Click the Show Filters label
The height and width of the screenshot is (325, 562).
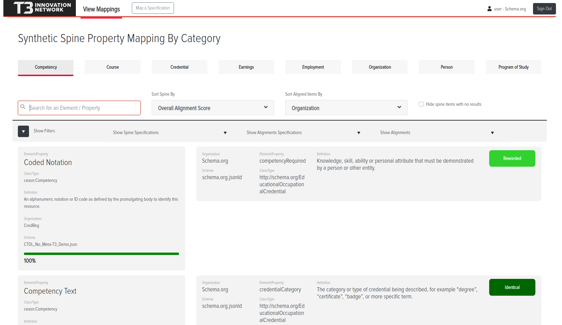click(x=44, y=131)
